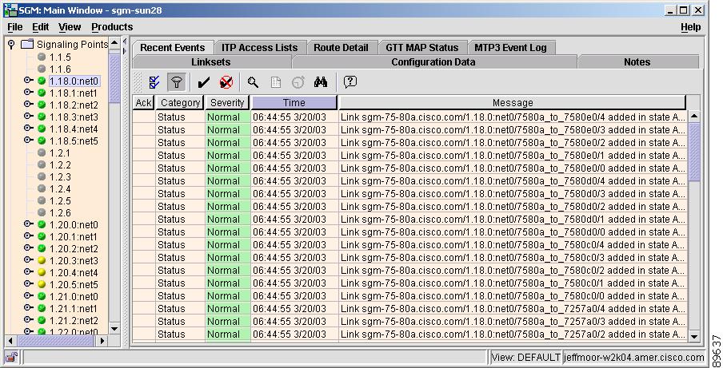Image resolution: width=723 pixels, height=368 pixels.
Task: Toggle the funnel apply-filter button
Action: (x=177, y=82)
